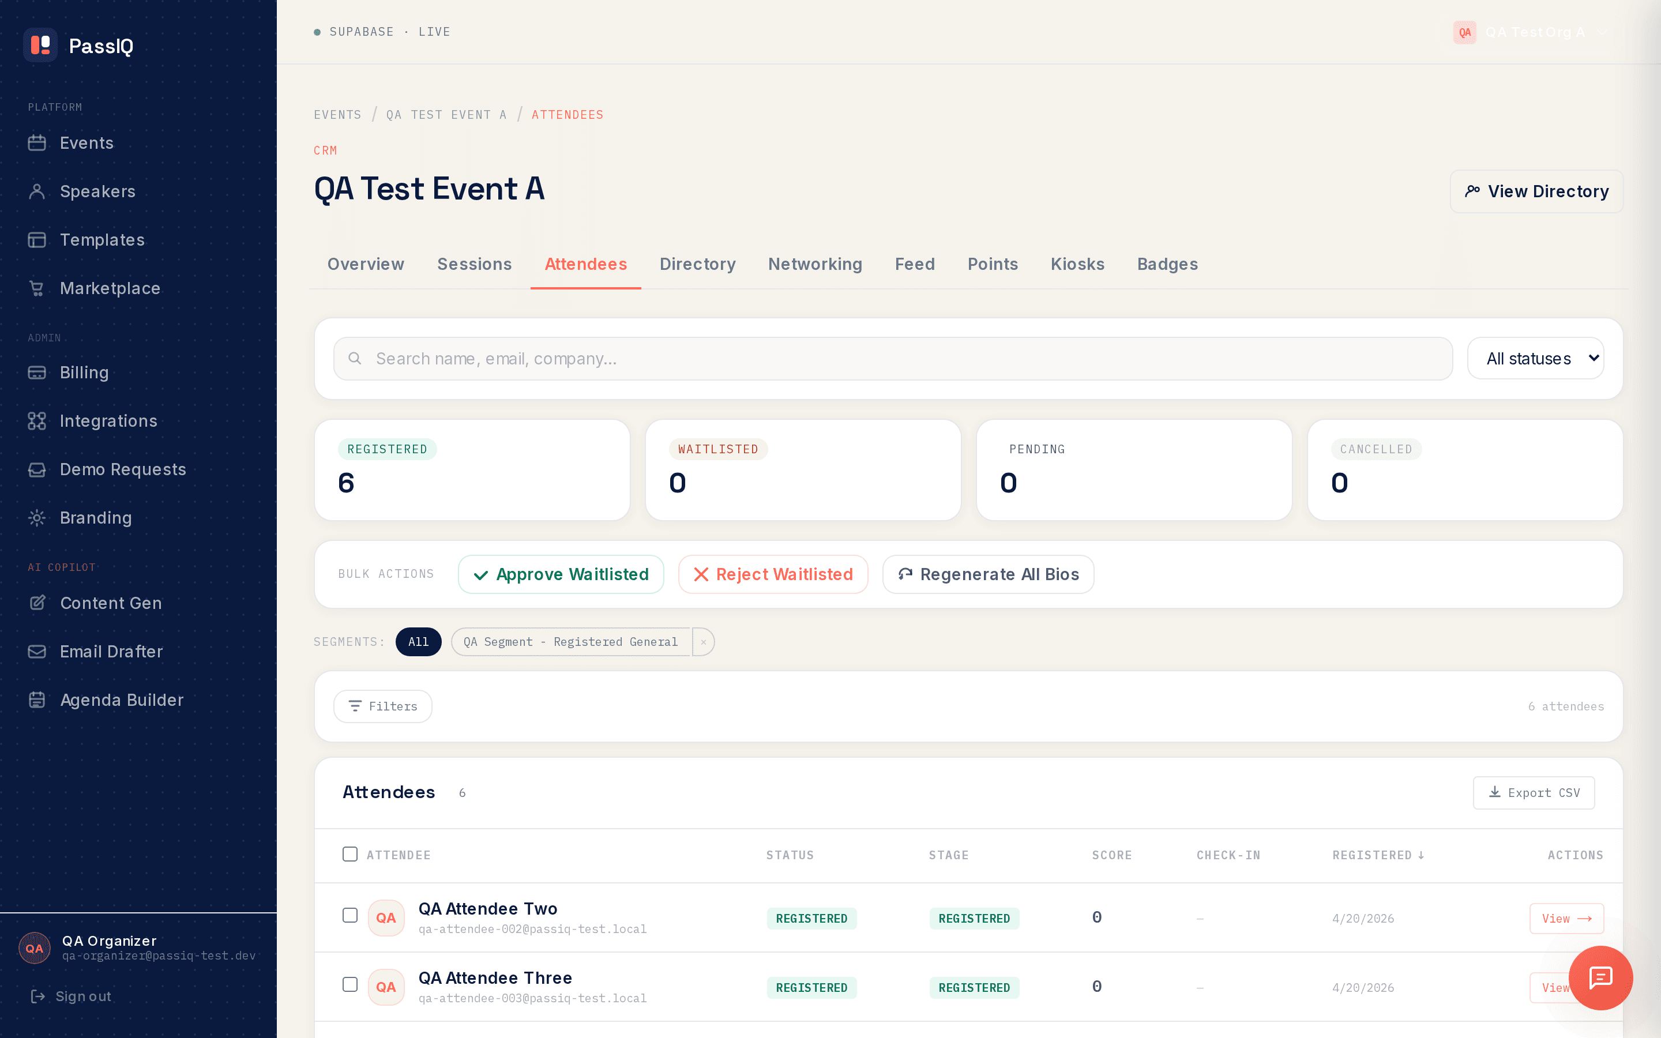1661x1038 pixels.
Task: Open Speakers via the person icon
Action: tap(37, 191)
